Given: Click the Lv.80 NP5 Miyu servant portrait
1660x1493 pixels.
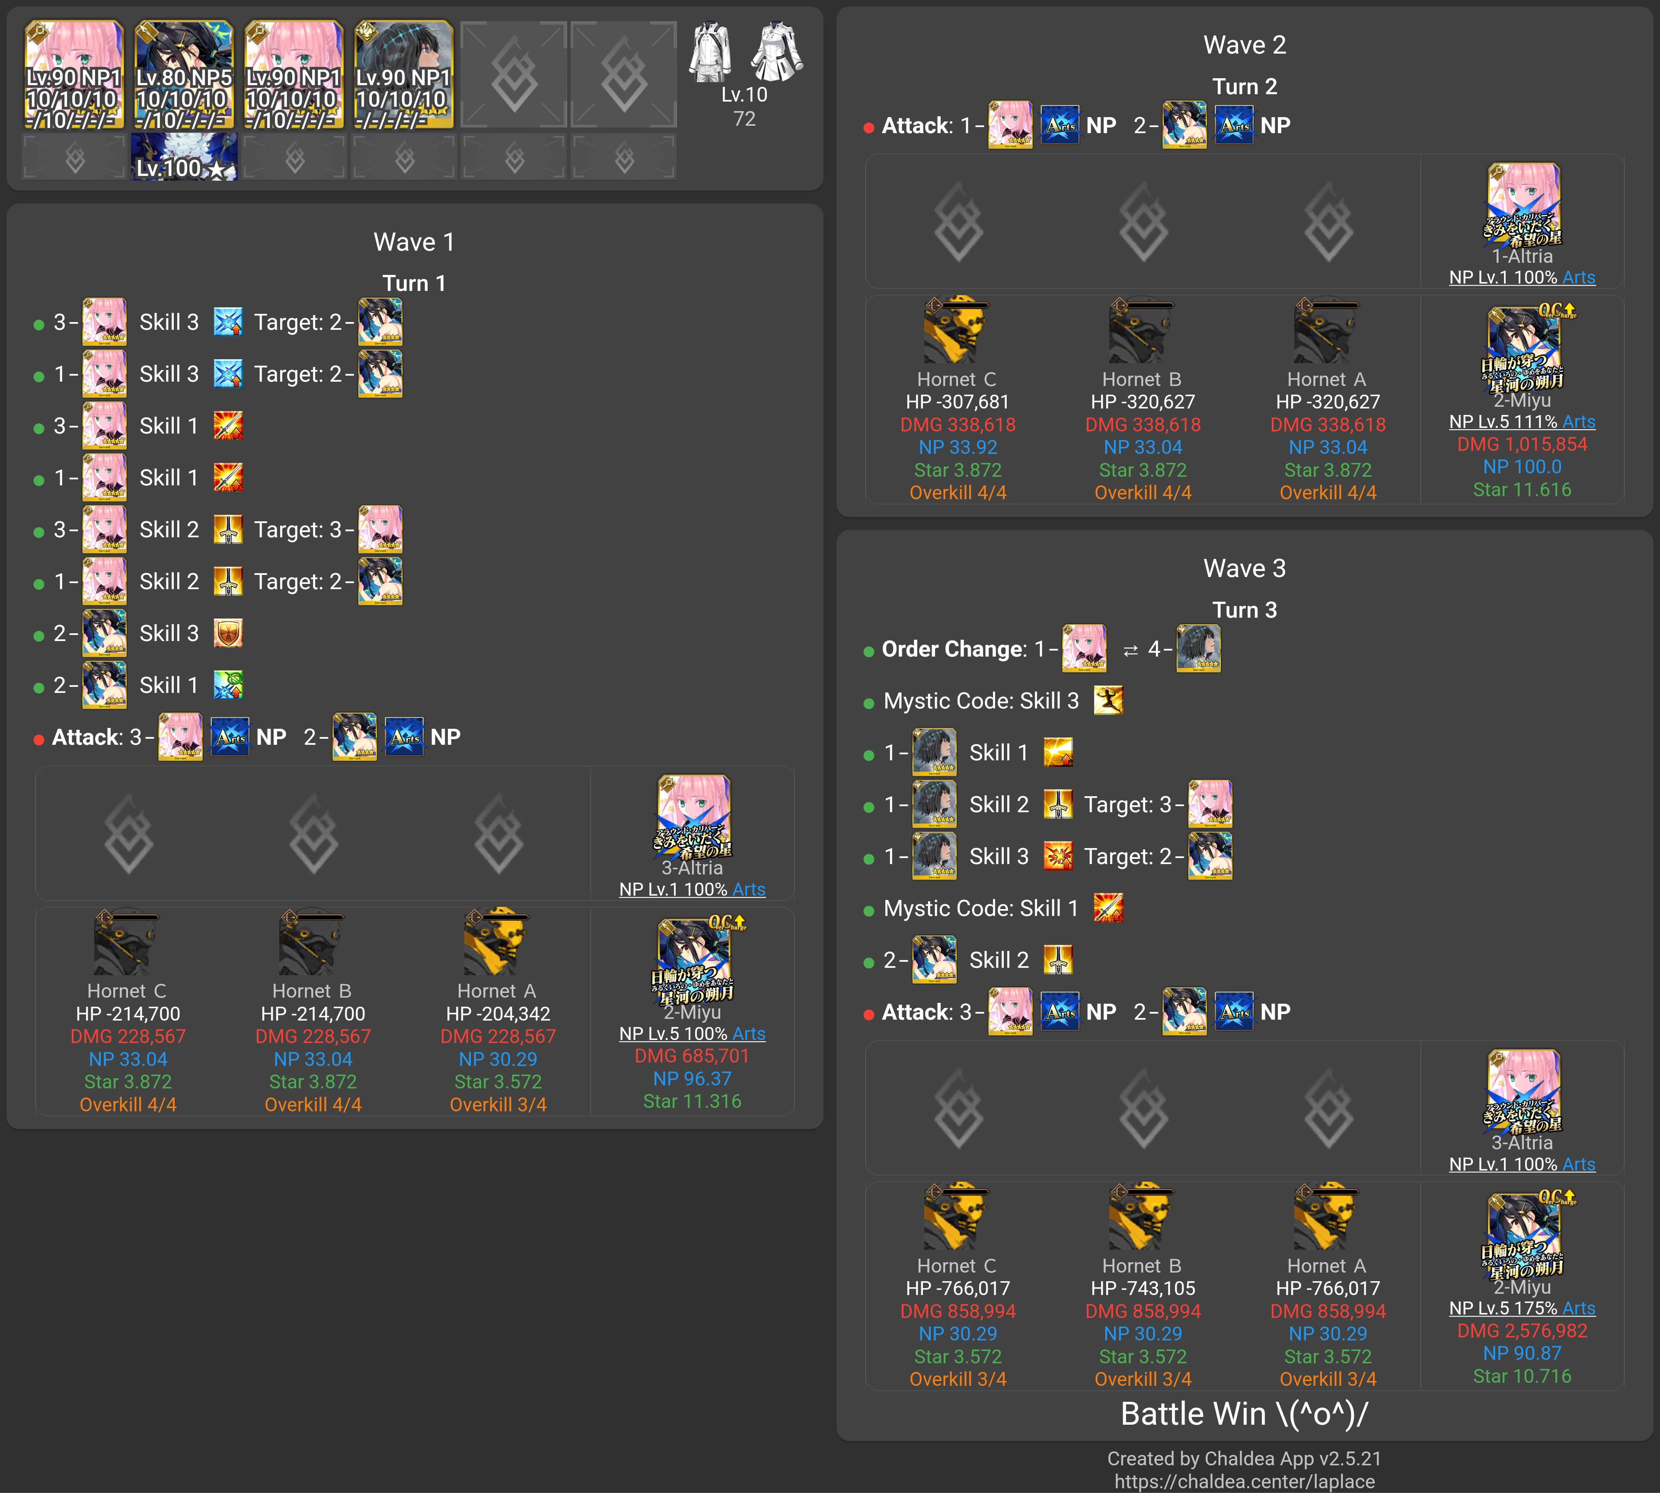Looking at the screenshot, I should coord(184,75).
